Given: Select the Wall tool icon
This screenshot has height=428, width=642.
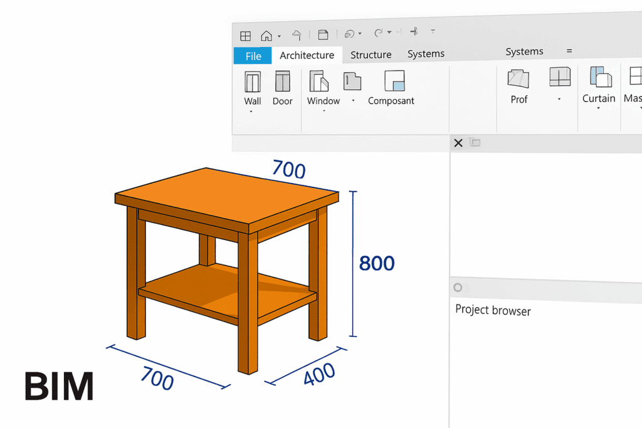Looking at the screenshot, I should [x=253, y=82].
